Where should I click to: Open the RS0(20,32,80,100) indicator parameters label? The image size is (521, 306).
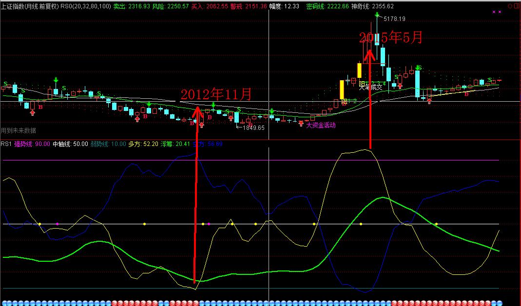click(86, 6)
